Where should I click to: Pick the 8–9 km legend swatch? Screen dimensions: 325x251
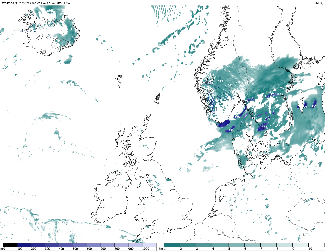pyautogui.click(x=284, y=245)
